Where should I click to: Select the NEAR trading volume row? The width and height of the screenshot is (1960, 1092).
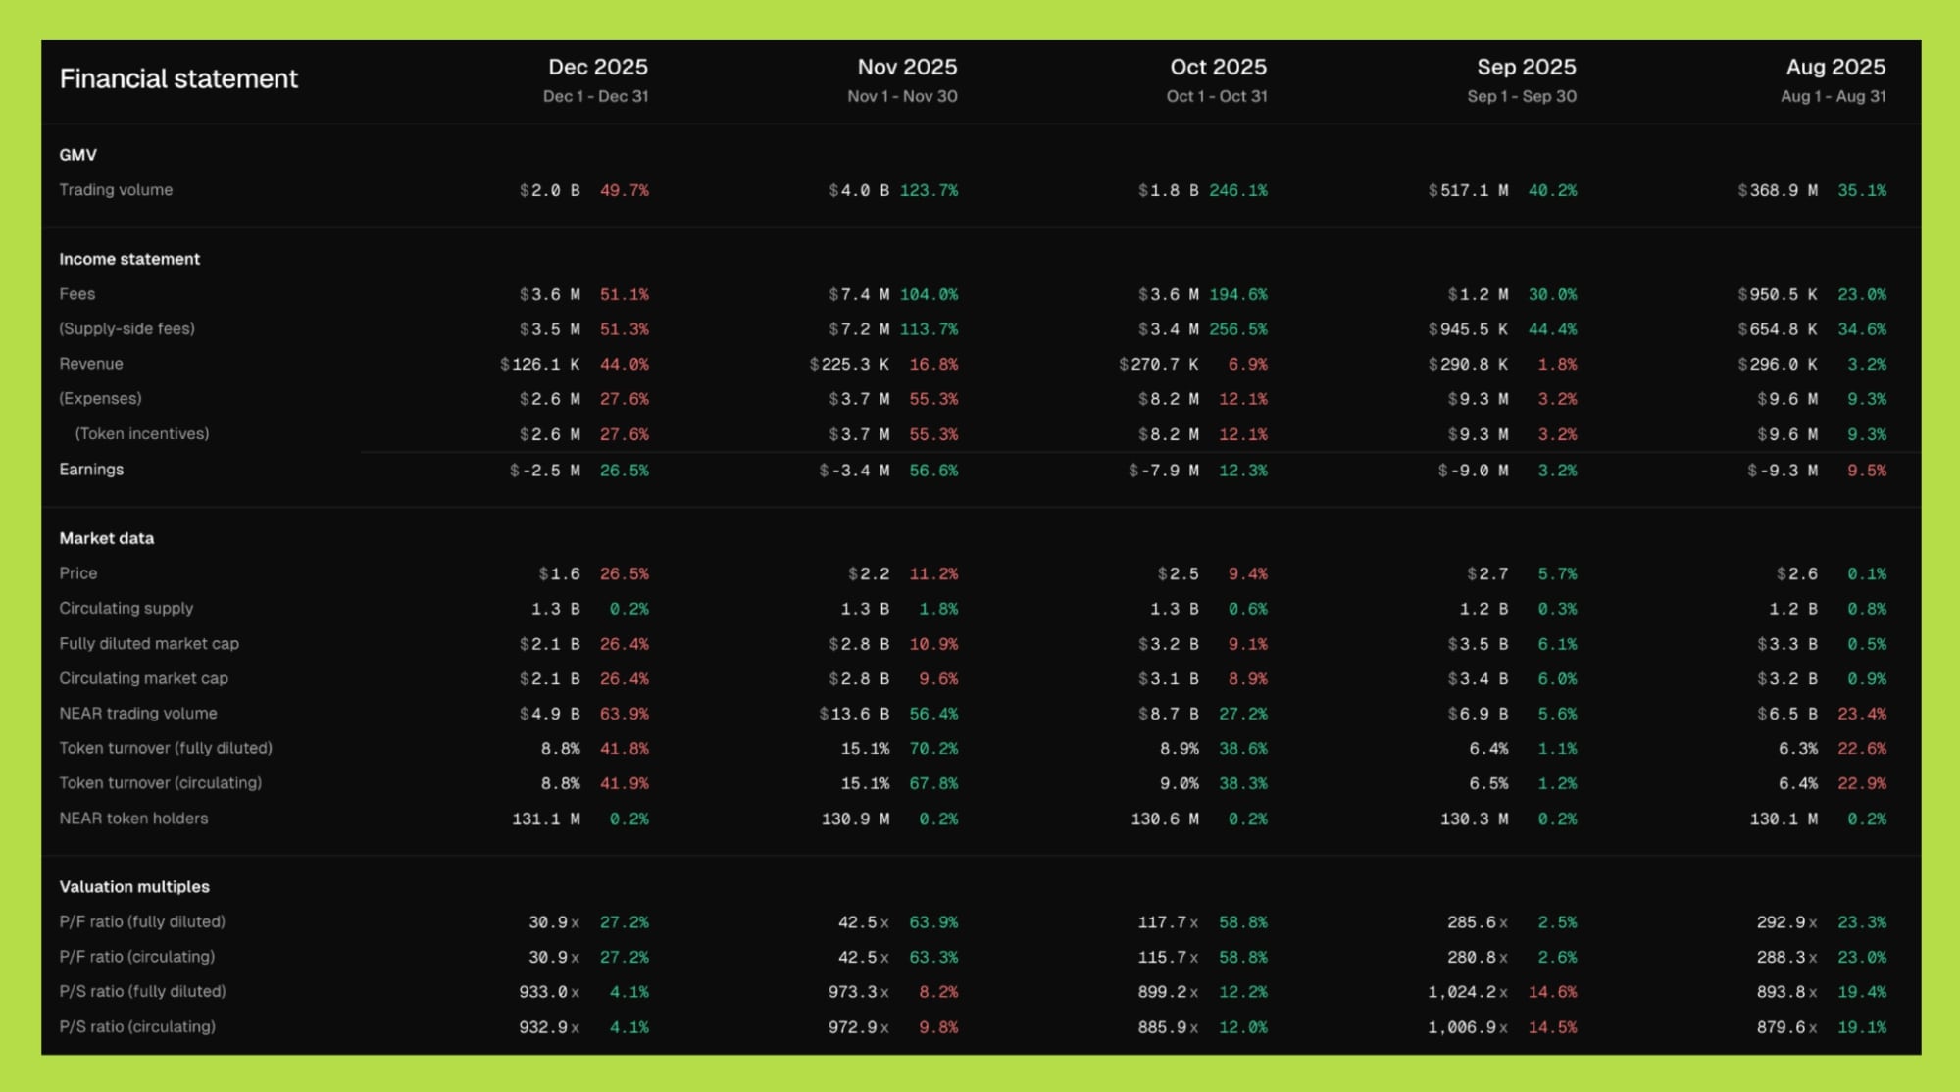click(x=137, y=714)
